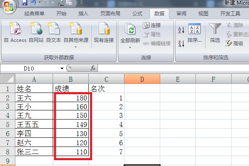Open the 经典菜单 tab
The height and width of the screenshot is (166, 249).
34,14
